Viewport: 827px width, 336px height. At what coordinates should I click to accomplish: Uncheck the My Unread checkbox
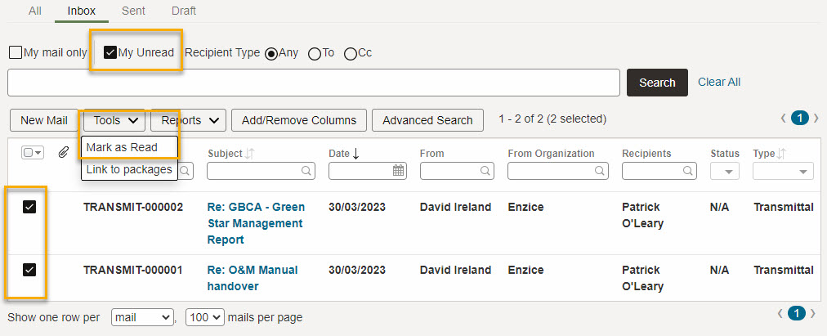pyautogui.click(x=110, y=53)
